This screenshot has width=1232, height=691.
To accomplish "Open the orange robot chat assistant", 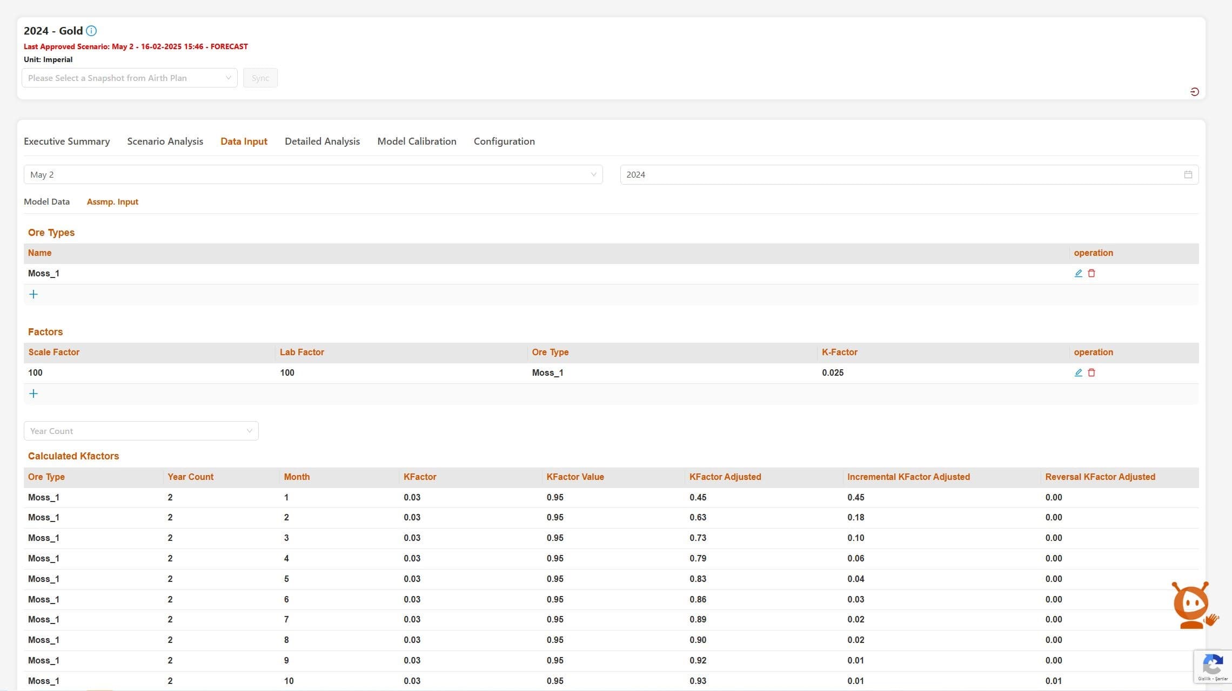I will 1194,605.
